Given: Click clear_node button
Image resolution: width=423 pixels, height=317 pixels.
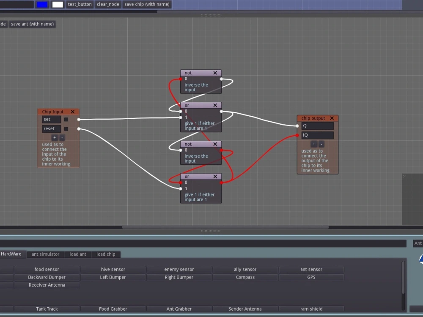Looking at the screenshot, I should (108, 4).
